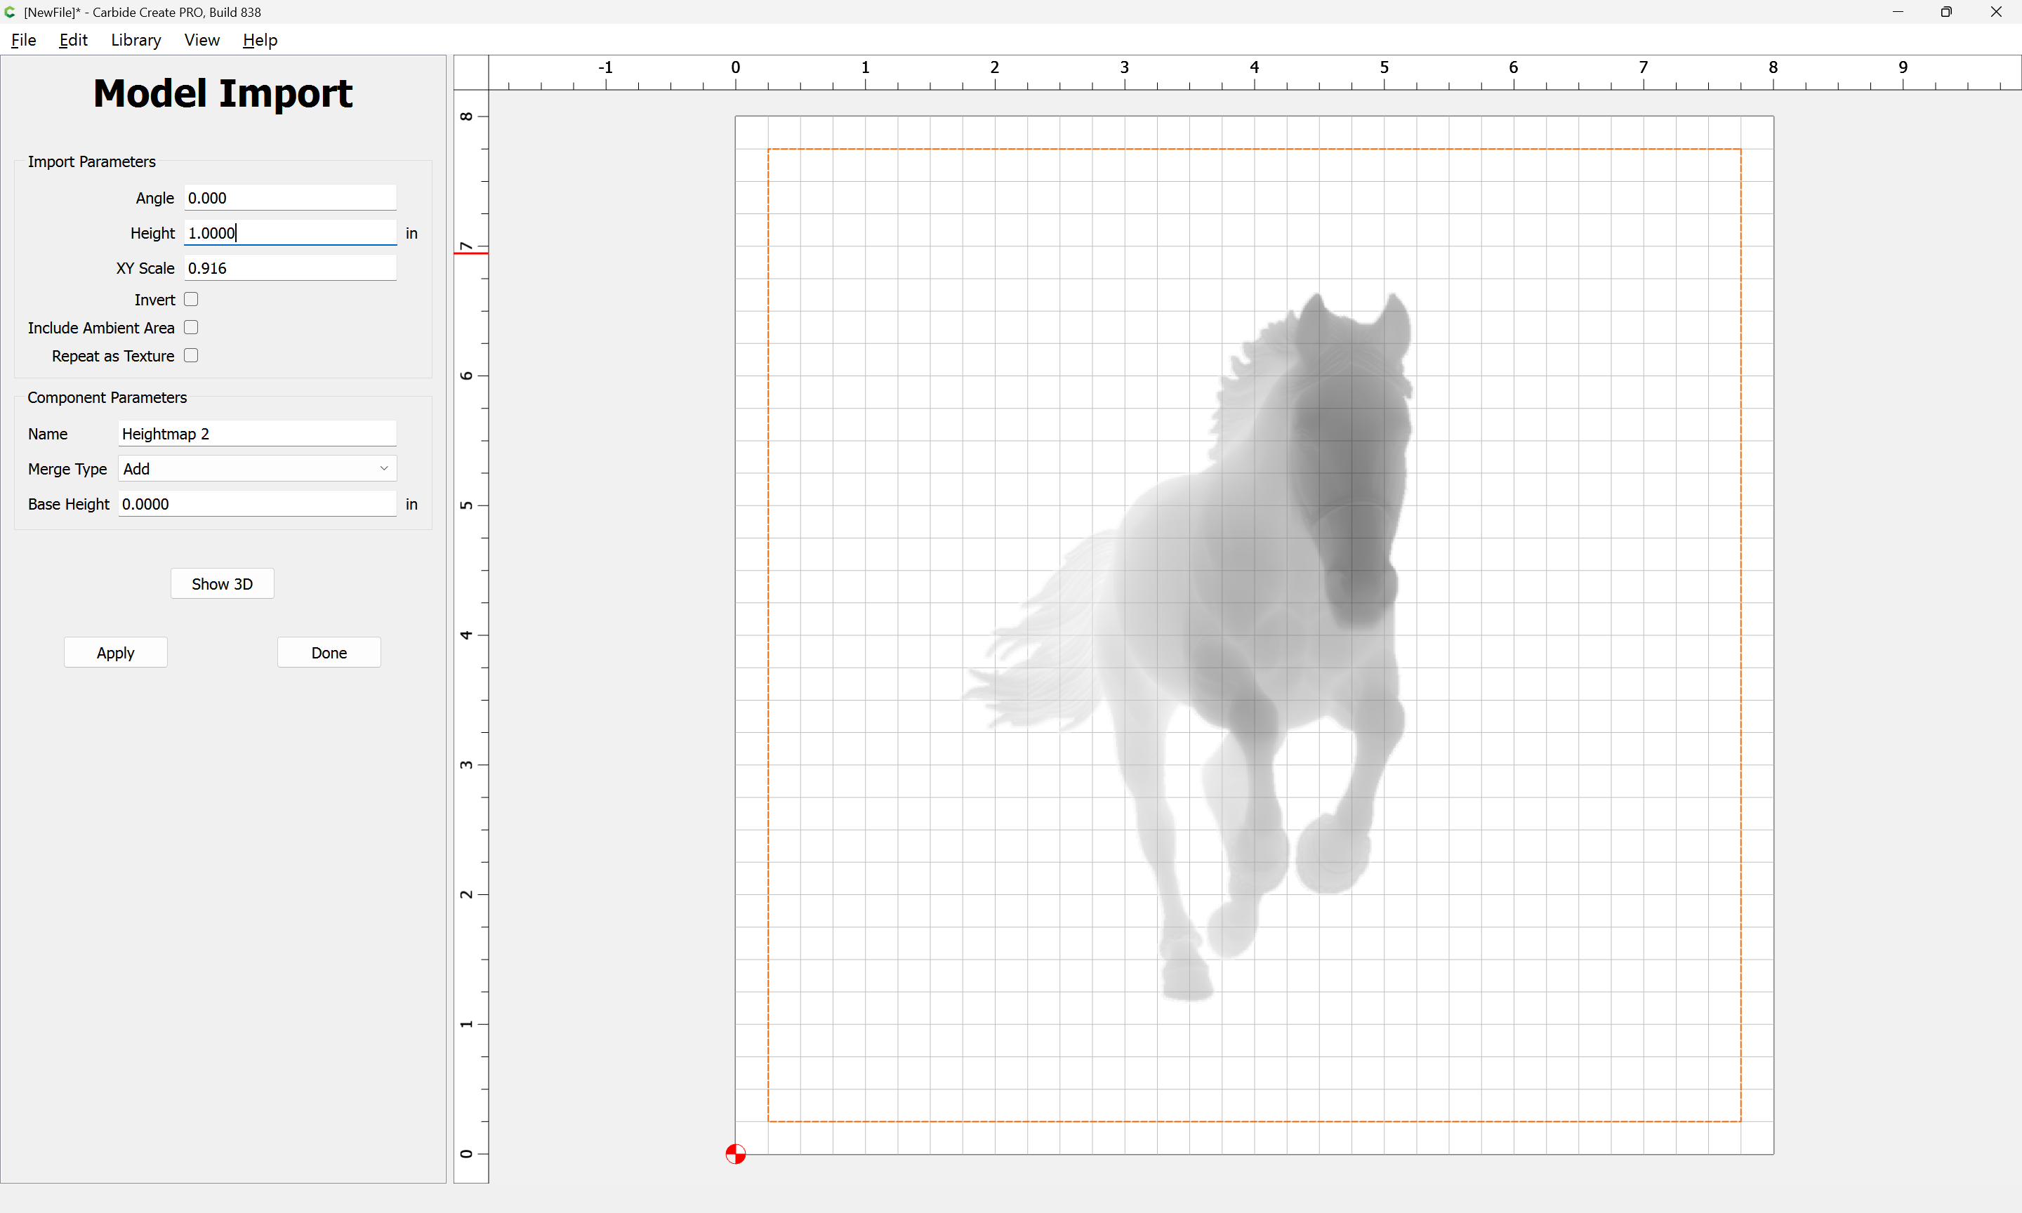Click the Apply button
Image resolution: width=2022 pixels, height=1213 pixels.
(115, 652)
